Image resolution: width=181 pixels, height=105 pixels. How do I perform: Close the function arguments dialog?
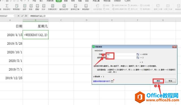(174, 47)
